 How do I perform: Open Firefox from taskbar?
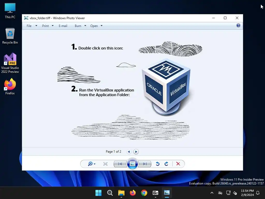133,193
